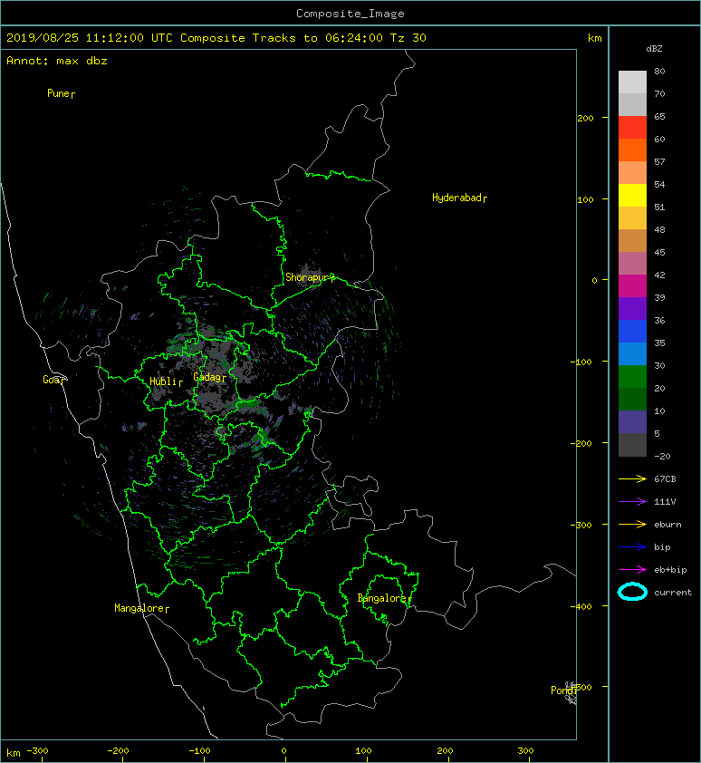Click the purple 111V track arrow
The height and width of the screenshot is (763, 701).
(632, 502)
